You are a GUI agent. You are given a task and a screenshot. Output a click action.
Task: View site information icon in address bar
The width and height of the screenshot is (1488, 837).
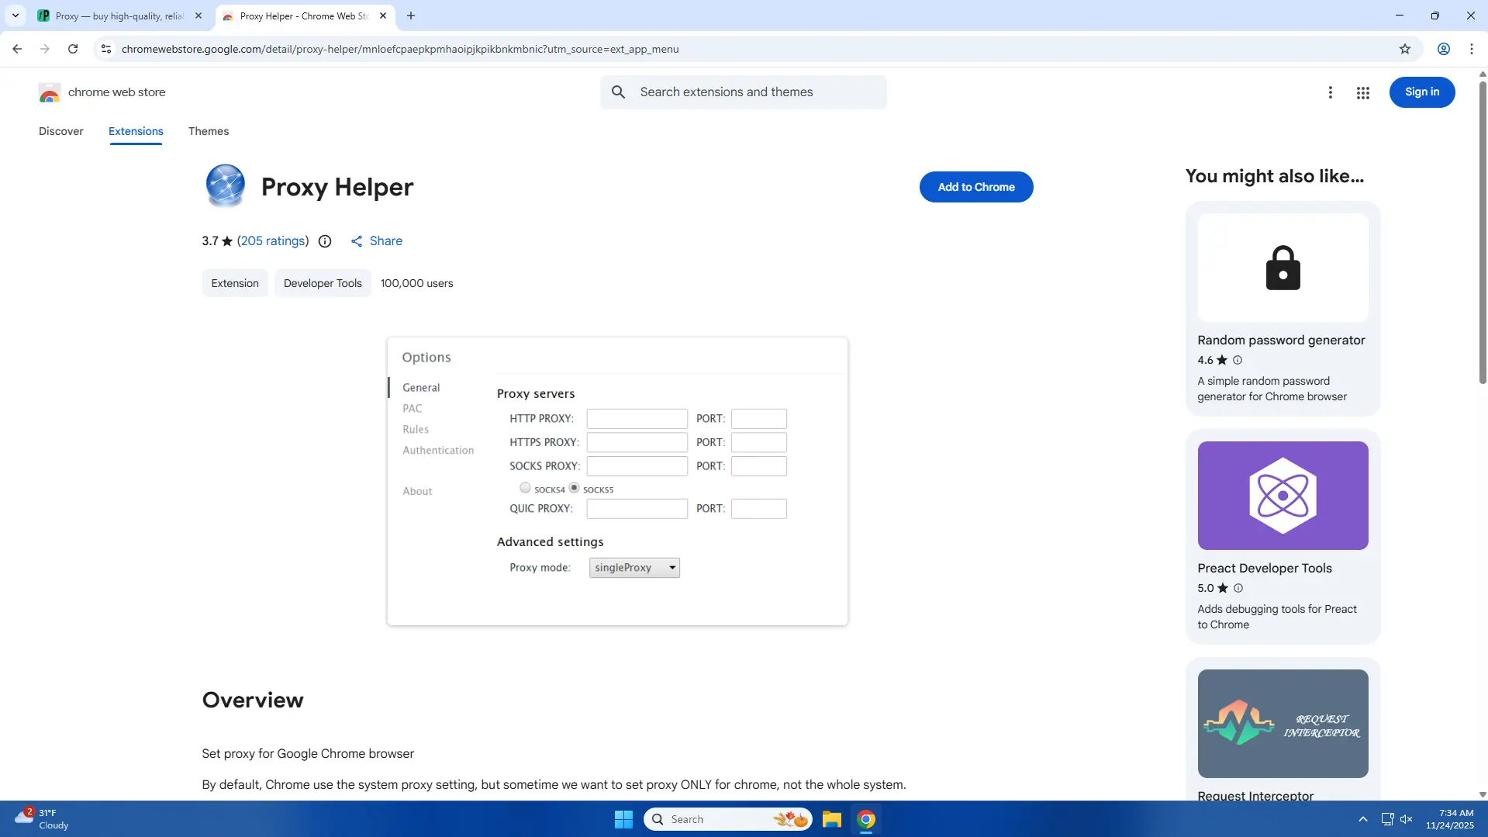(106, 49)
